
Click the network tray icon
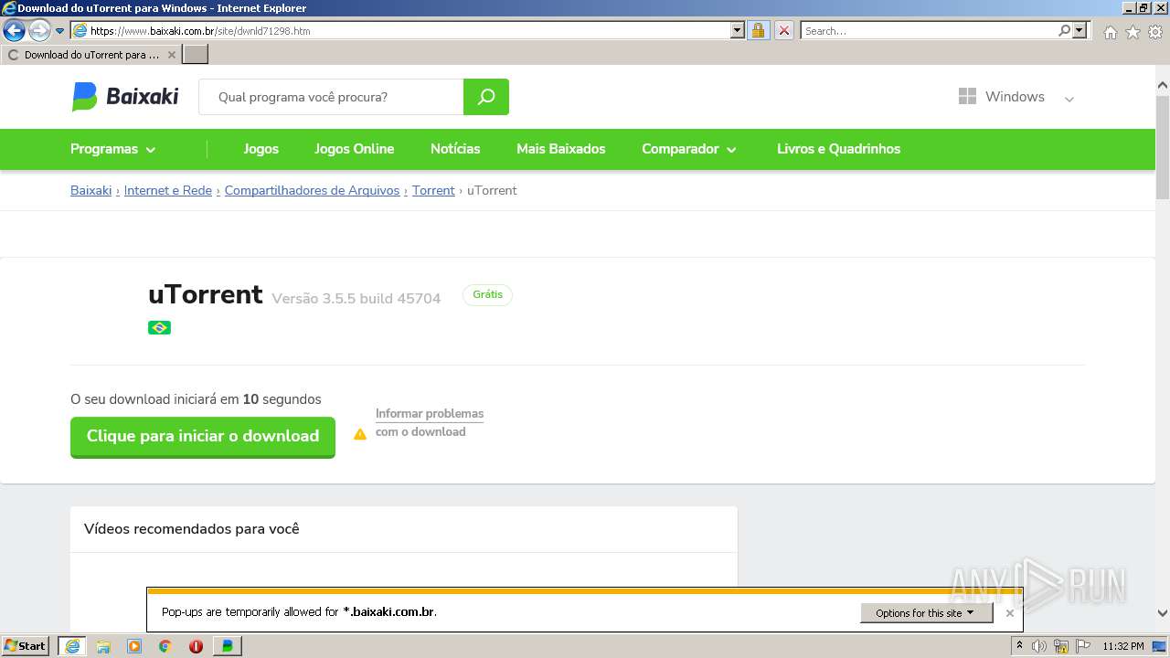point(1061,646)
